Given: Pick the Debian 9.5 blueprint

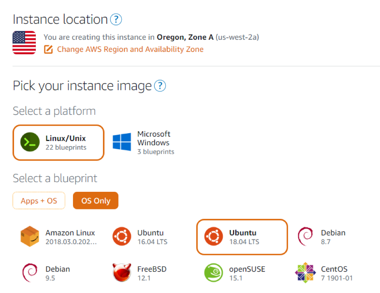Looking at the screenshot, I should click(x=46, y=273).
